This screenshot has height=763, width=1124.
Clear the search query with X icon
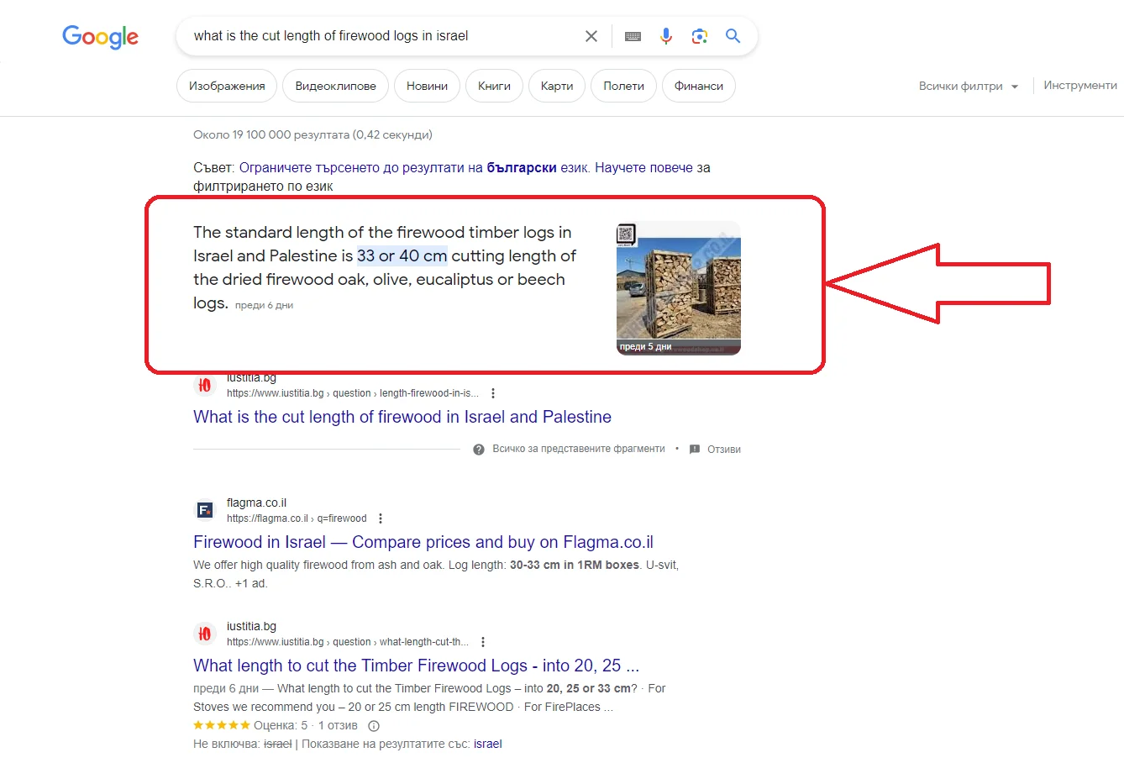coord(591,36)
